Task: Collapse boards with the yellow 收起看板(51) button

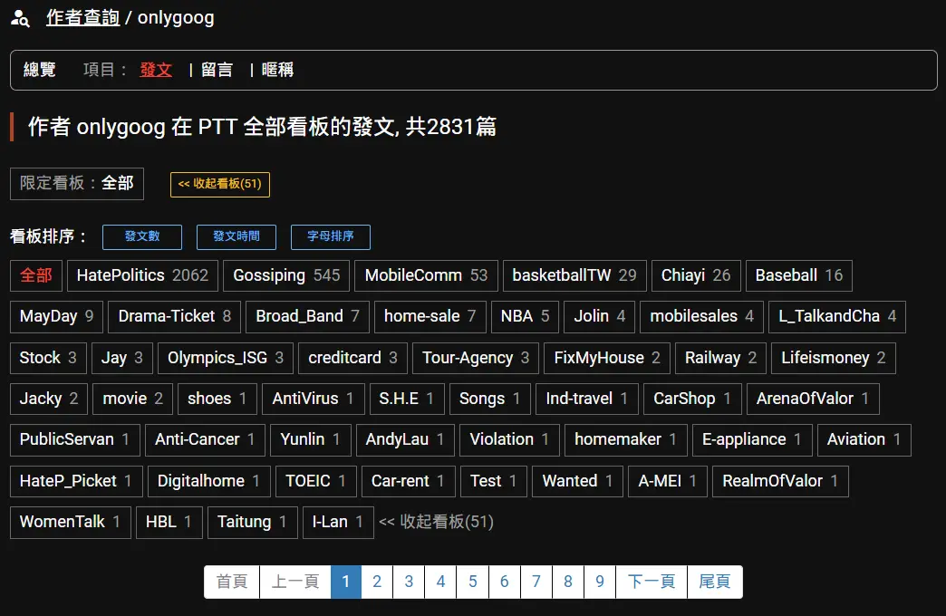Action: point(219,184)
